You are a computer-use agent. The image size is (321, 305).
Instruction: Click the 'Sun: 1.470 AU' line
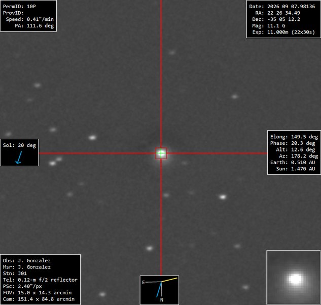coord(296,169)
